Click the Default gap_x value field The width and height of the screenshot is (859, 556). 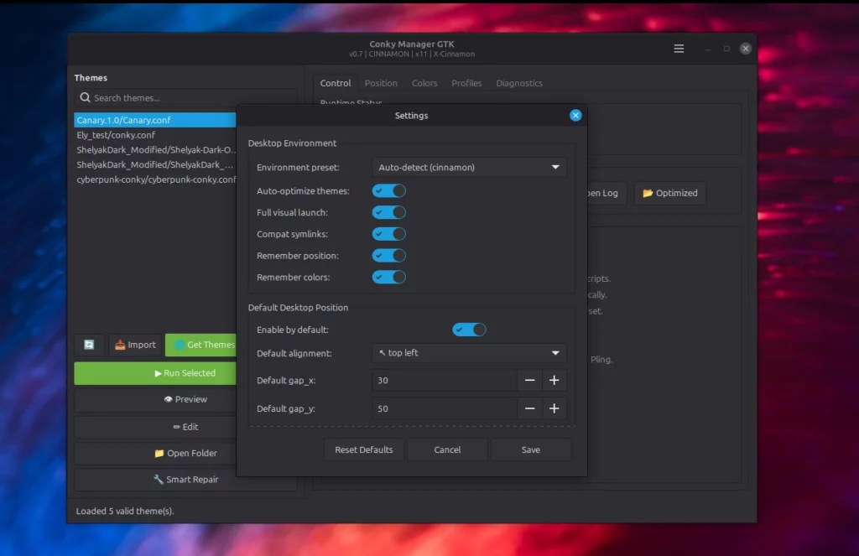coord(445,380)
